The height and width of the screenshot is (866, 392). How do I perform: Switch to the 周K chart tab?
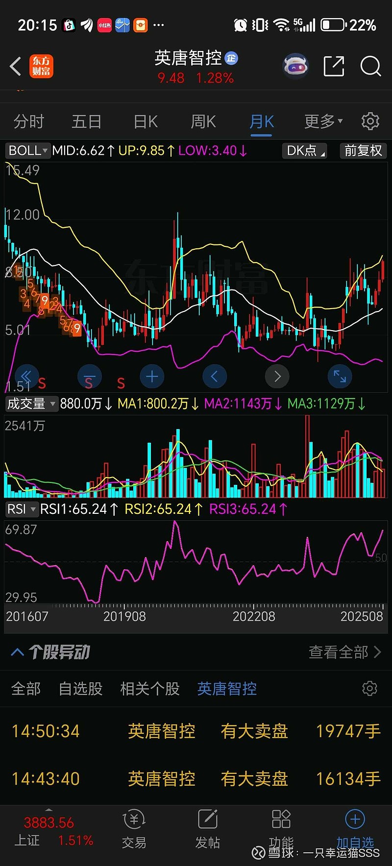[x=203, y=121]
